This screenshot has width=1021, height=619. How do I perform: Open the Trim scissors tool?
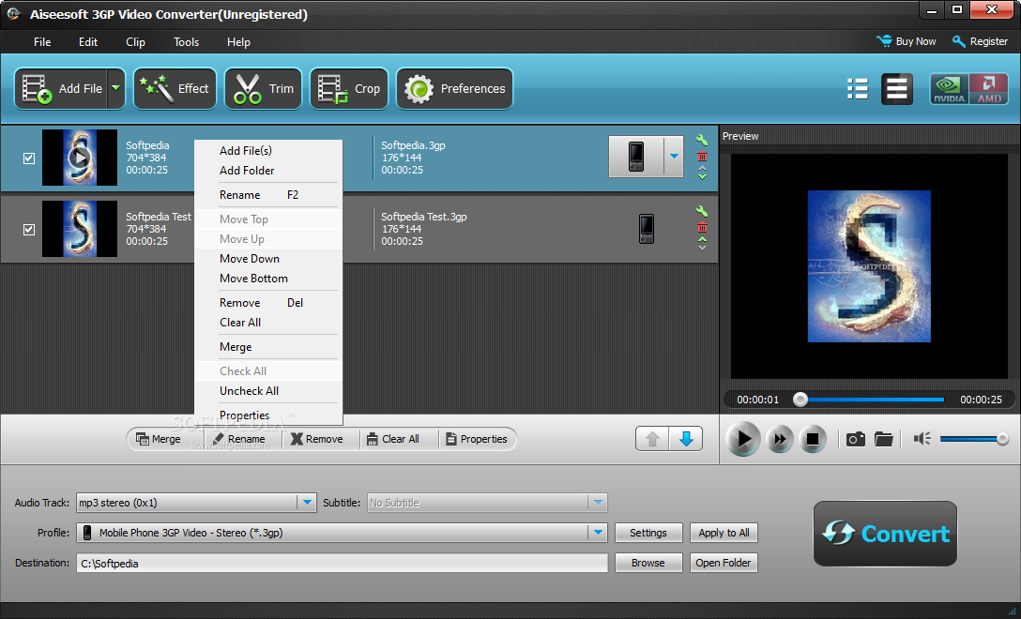[263, 88]
